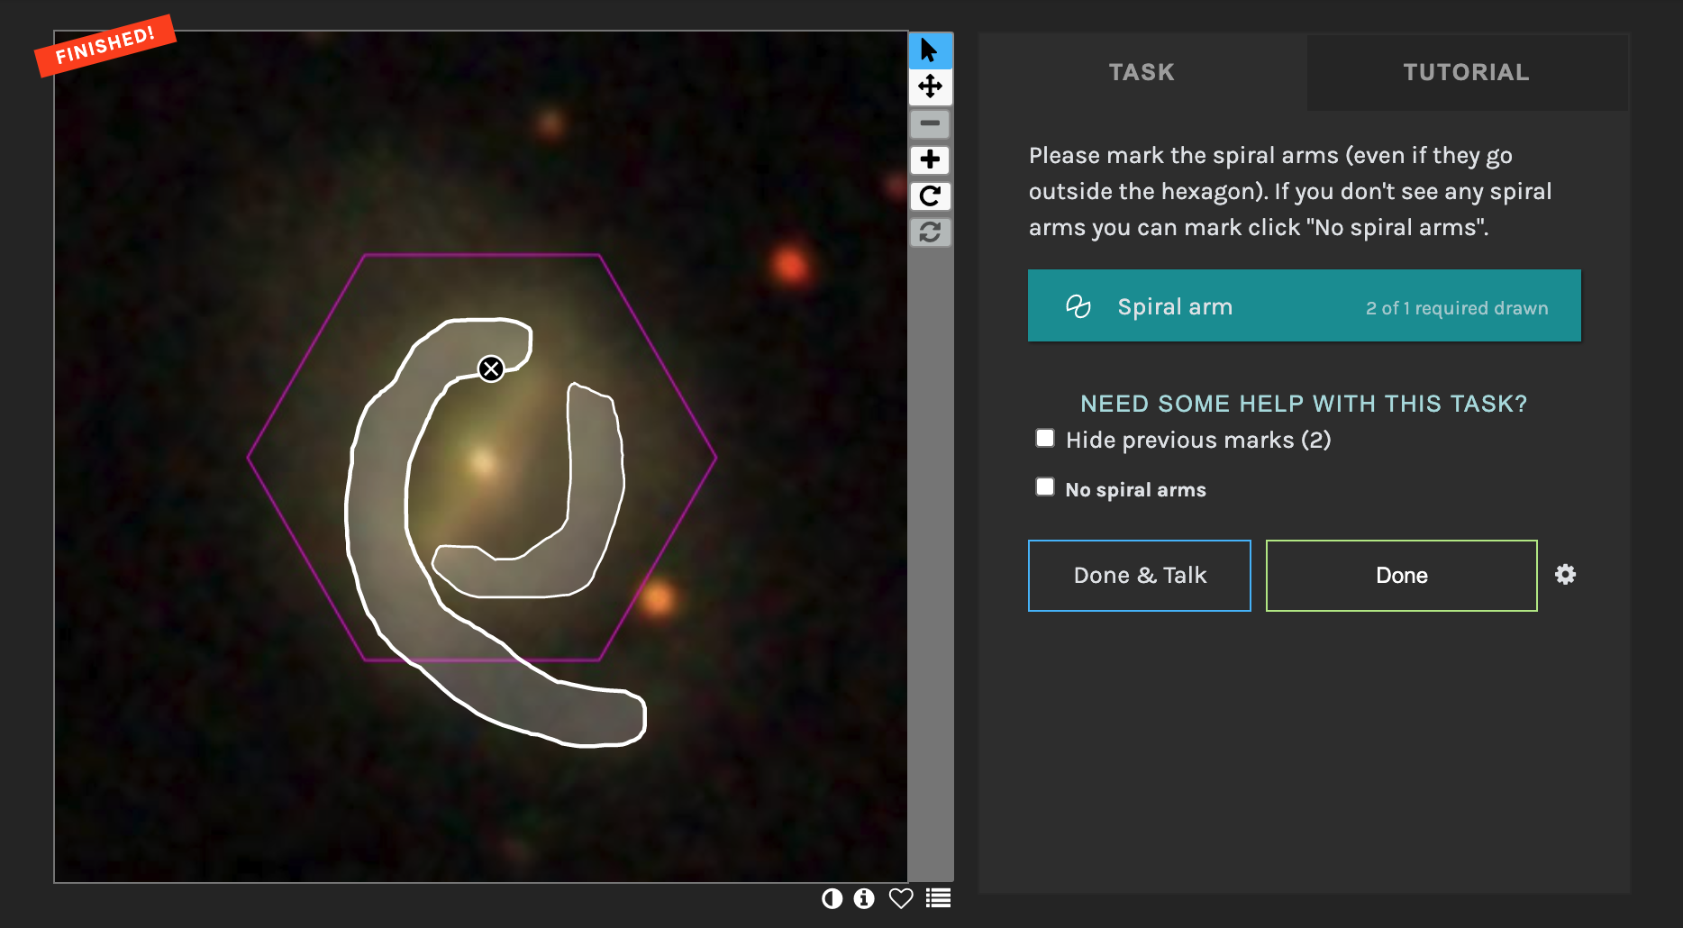This screenshot has height=928, width=1683.
Task: Open the workflow settings gear
Action: (1566, 575)
